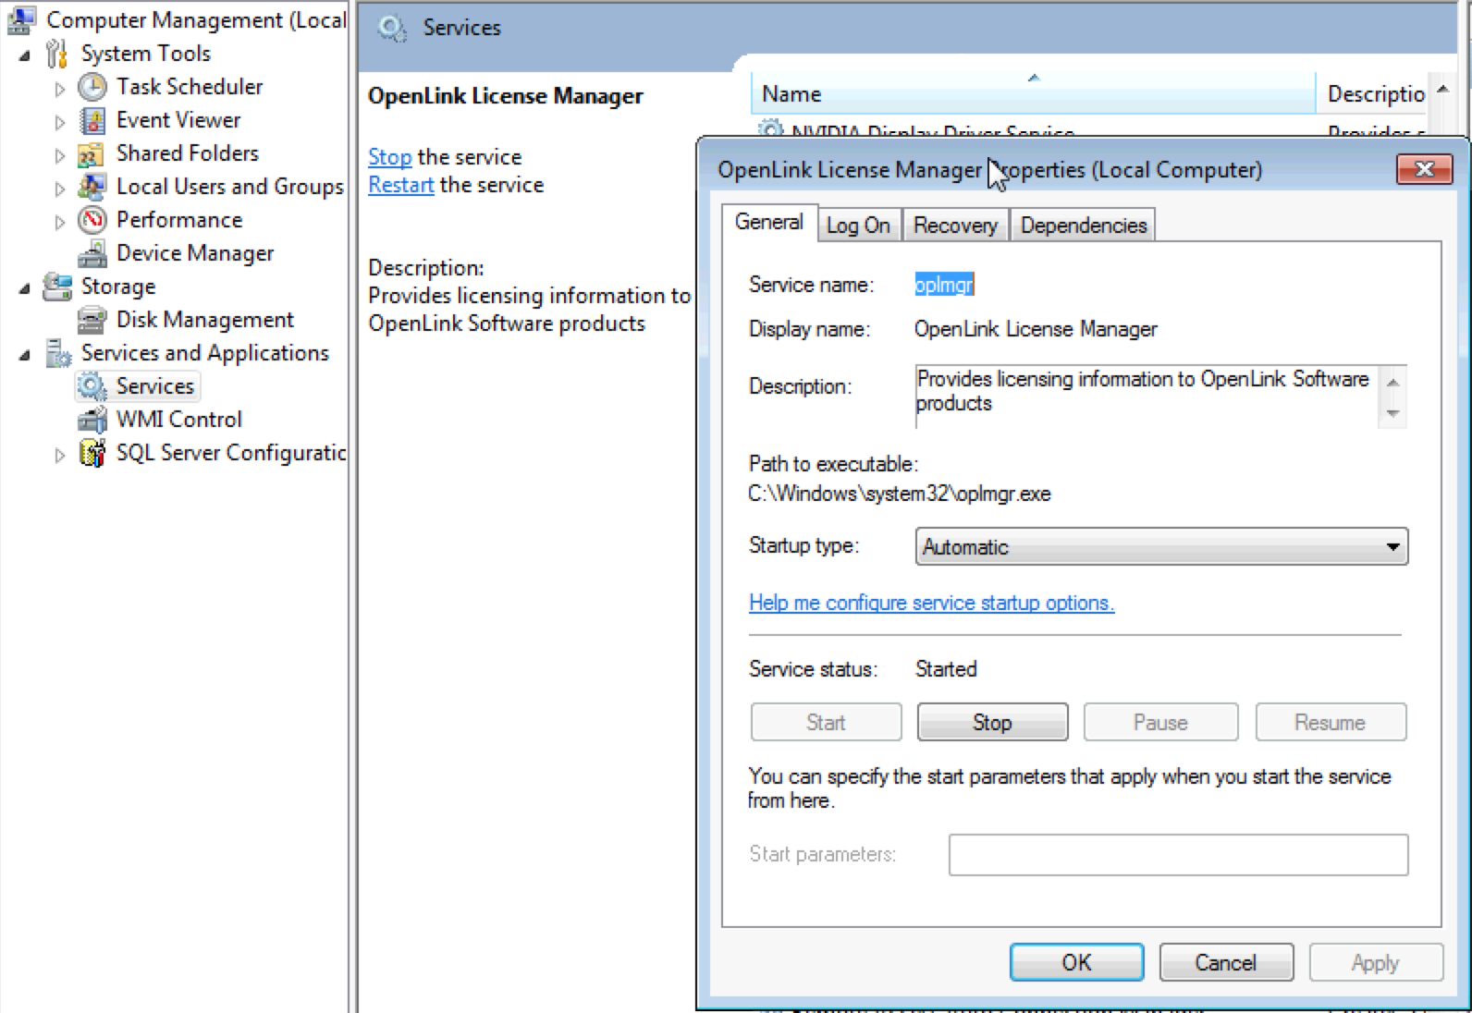Expand SQL Server Configuration node
The image size is (1472, 1013).
tap(59, 455)
